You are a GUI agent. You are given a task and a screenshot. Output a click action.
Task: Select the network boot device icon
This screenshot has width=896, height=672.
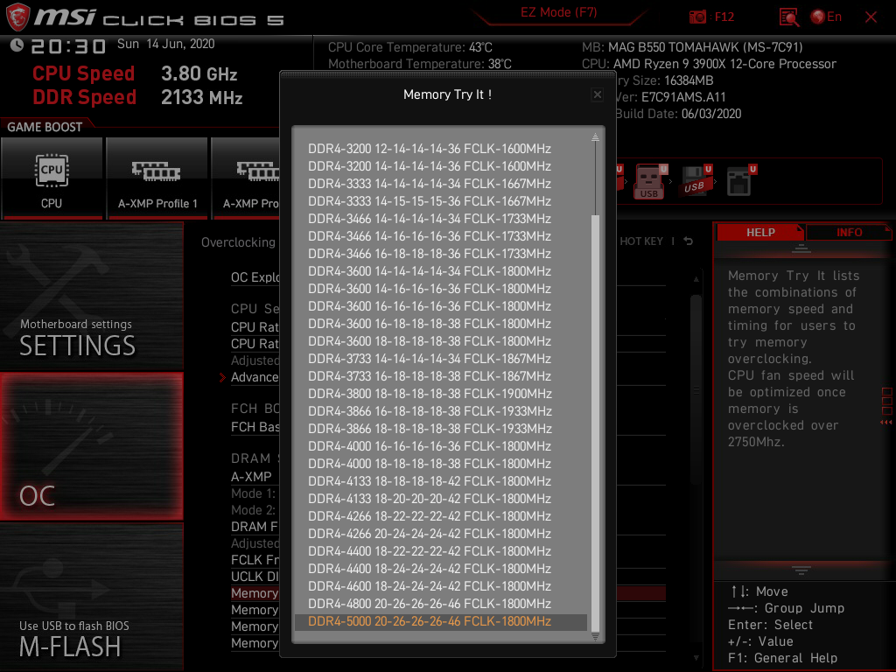tap(740, 182)
